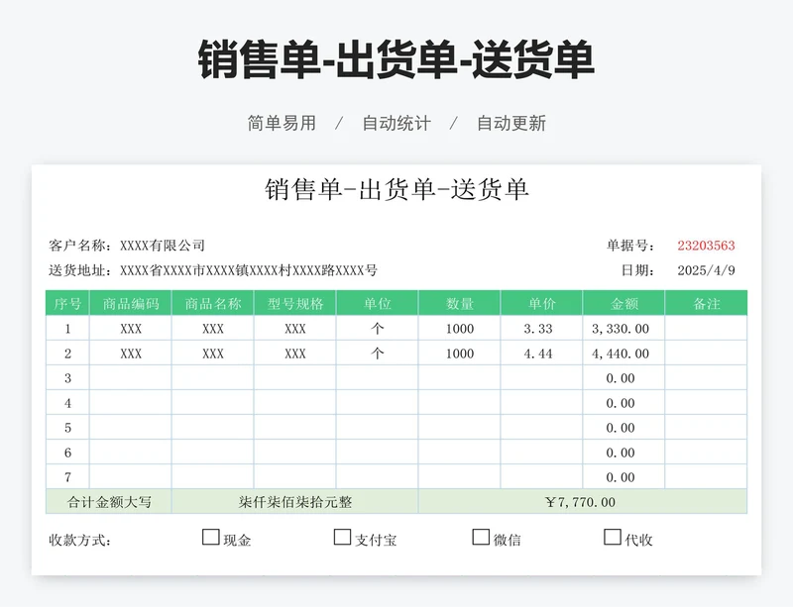Click model spec XXX in row 1
The height and width of the screenshot is (607, 793).
click(295, 329)
